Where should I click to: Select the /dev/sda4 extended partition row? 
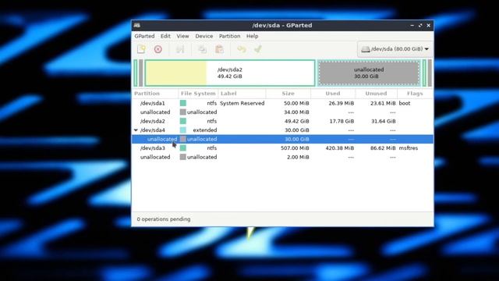point(282,130)
